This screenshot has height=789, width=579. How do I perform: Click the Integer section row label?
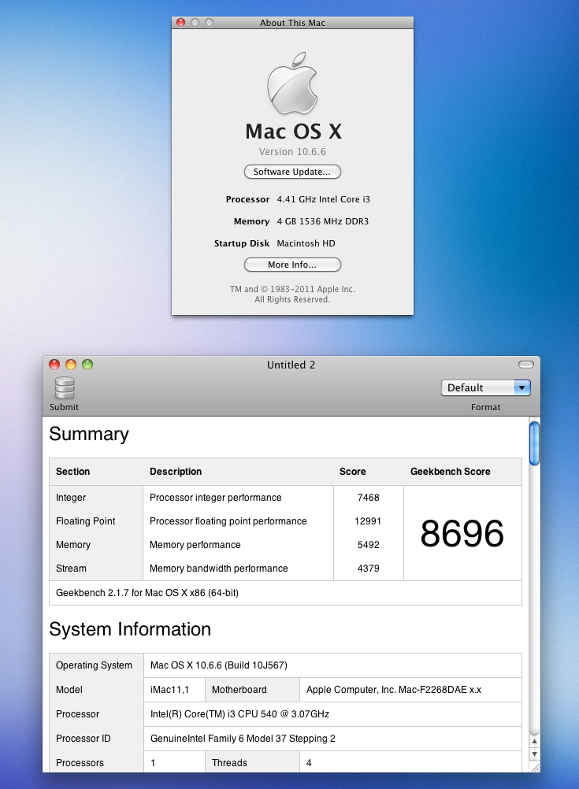(x=71, y=498)
